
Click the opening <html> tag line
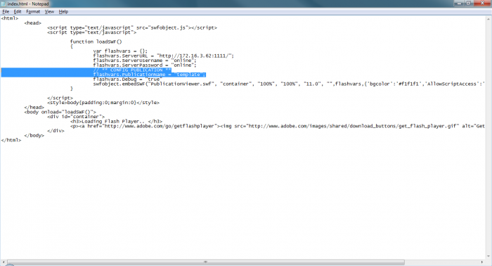coord(10,18)
